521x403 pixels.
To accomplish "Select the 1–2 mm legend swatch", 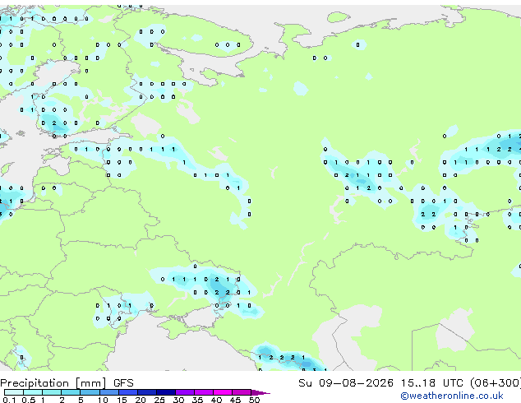I will coord(52,392).
